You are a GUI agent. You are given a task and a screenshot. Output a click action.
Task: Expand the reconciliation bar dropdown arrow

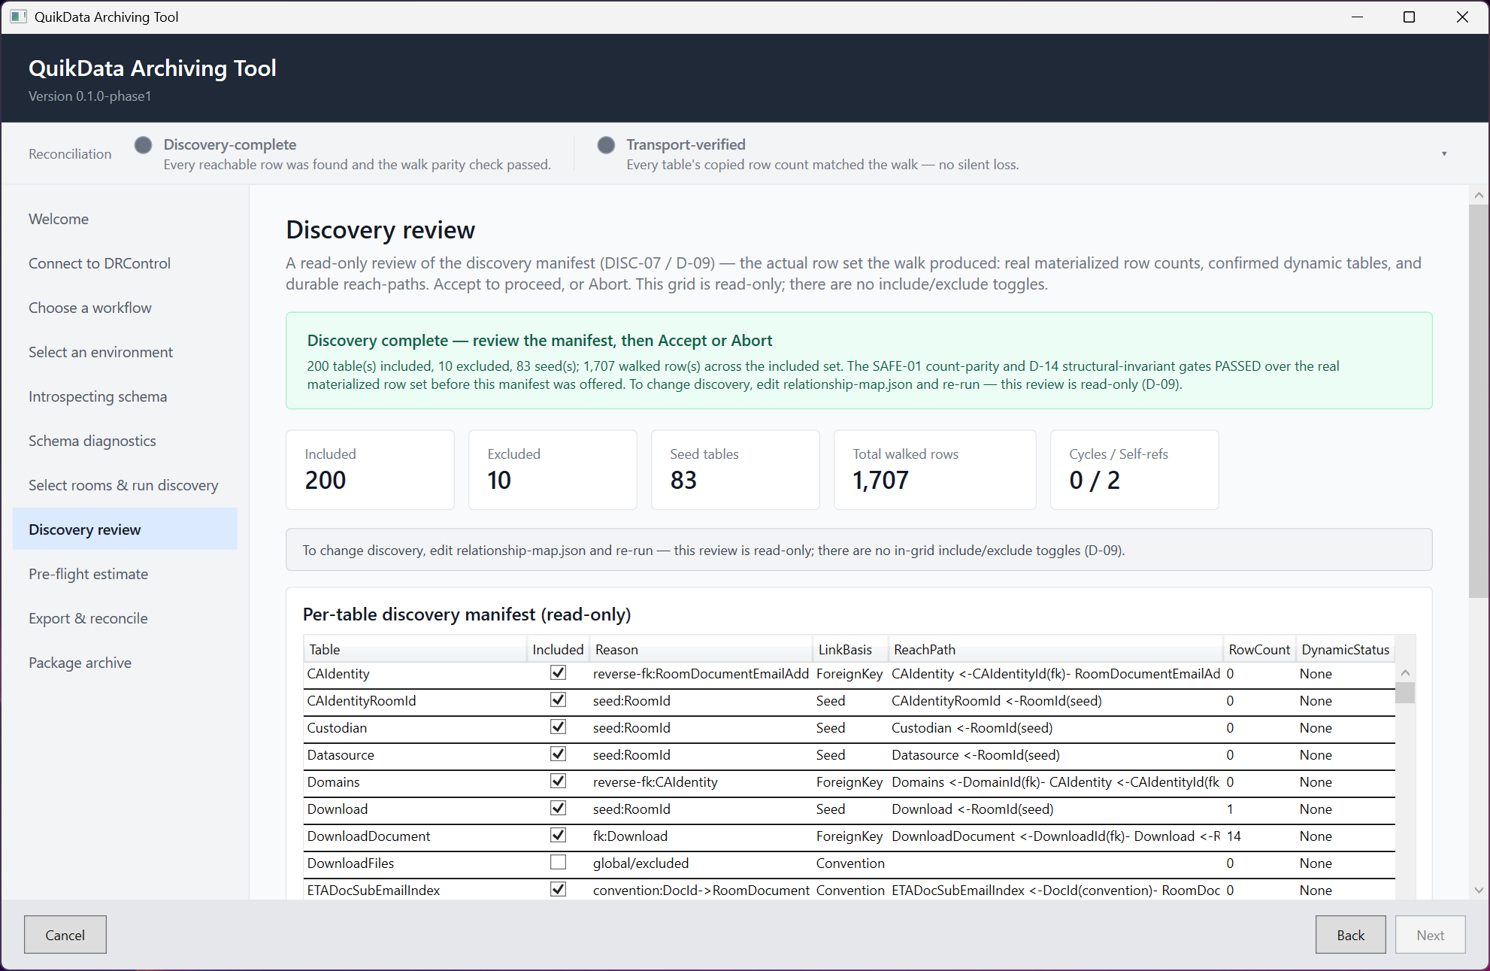[x=1444, y=153]
